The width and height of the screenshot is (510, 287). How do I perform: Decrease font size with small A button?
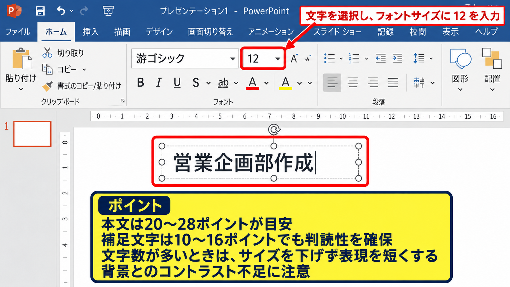(x=308, y=59)
